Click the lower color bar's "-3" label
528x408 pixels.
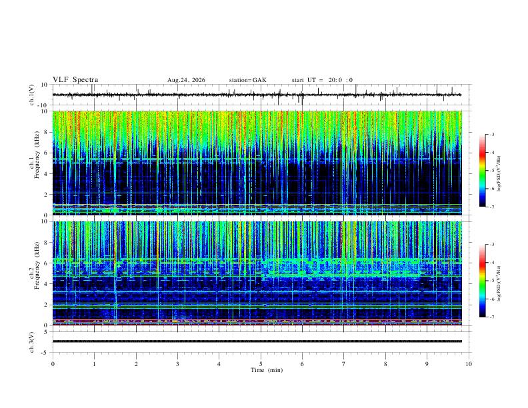pyautogui.click(x=492, y=245)
